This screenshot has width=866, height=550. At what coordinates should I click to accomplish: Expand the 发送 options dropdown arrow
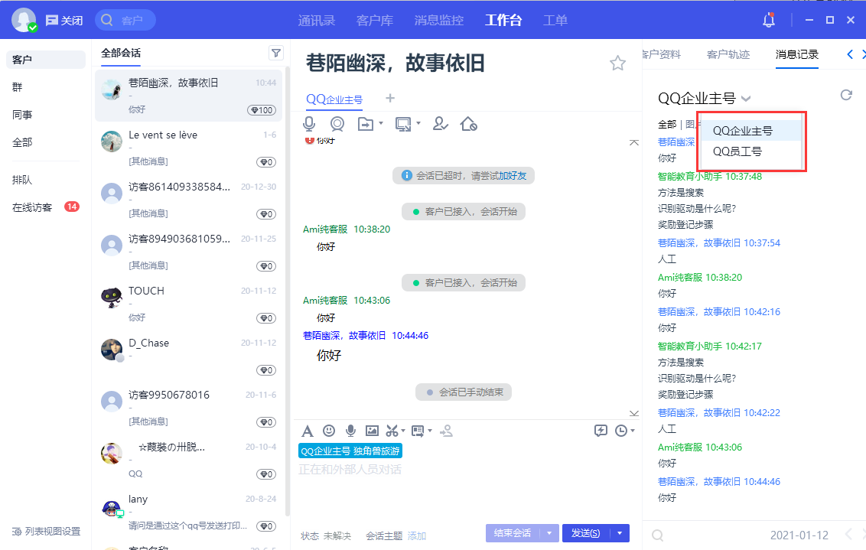(620, 533)
